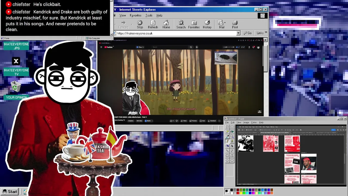348x196 pixels.
Task: Pick the Polygon shape tool
Action: (232, 156)
